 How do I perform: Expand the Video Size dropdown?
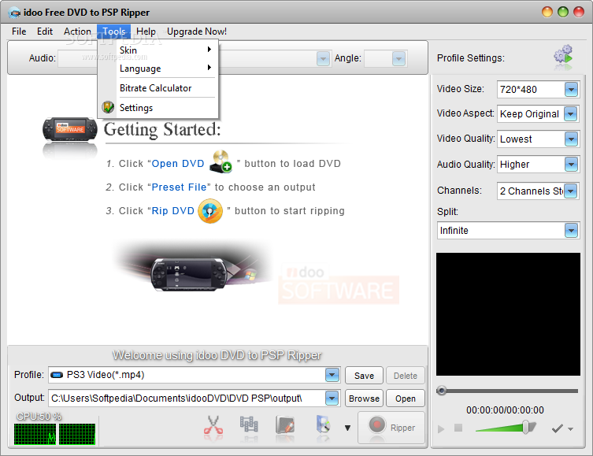pyautogui.click(x=571, y=90)
